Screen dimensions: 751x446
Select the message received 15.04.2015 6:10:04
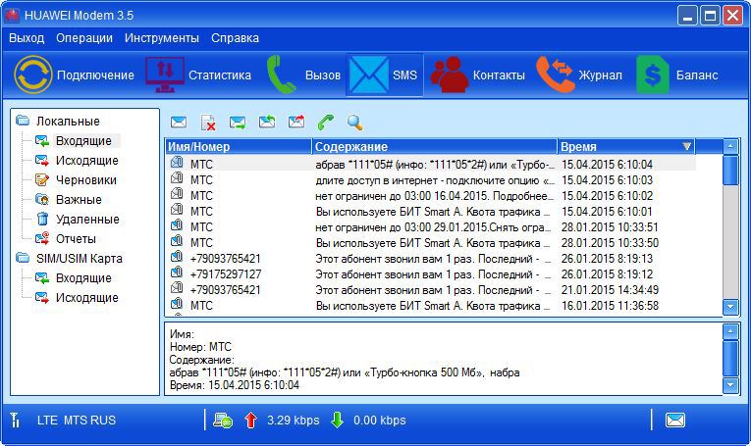431,164
